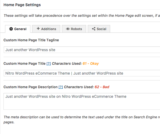
Task: Switch to the General tab
Action: click(x=18, y=29)
